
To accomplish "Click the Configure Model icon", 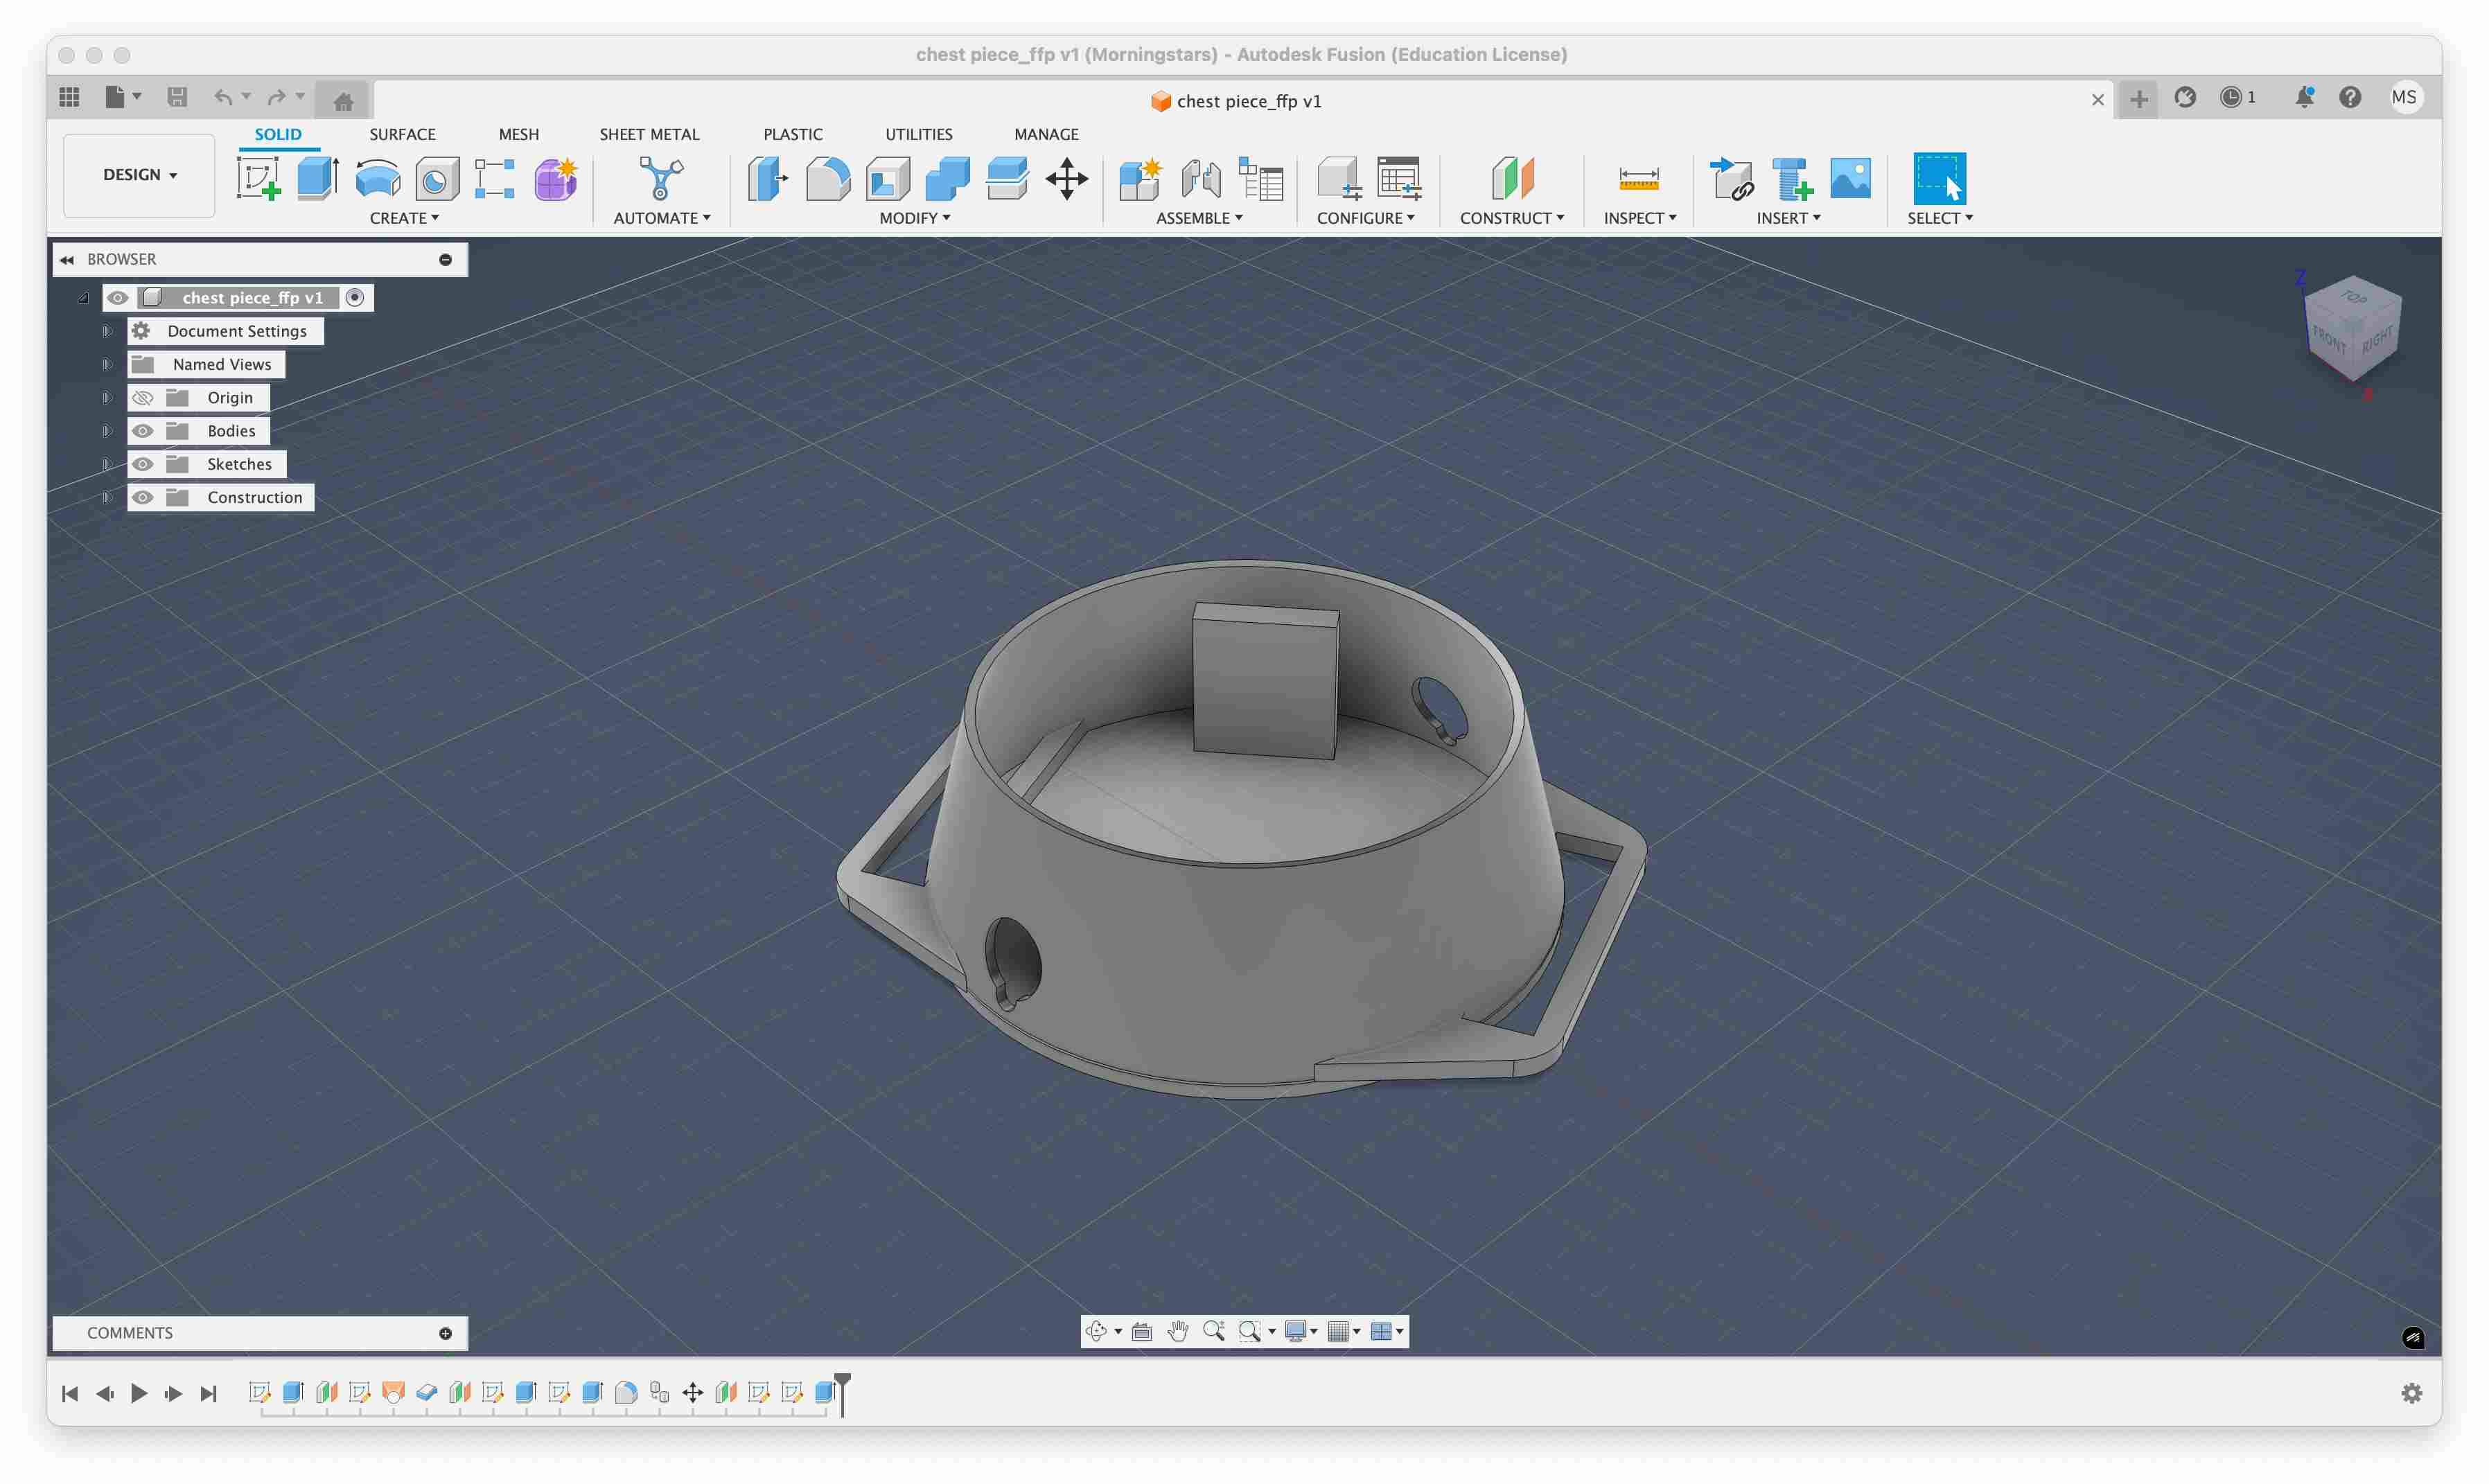I will pos(1339,179).
